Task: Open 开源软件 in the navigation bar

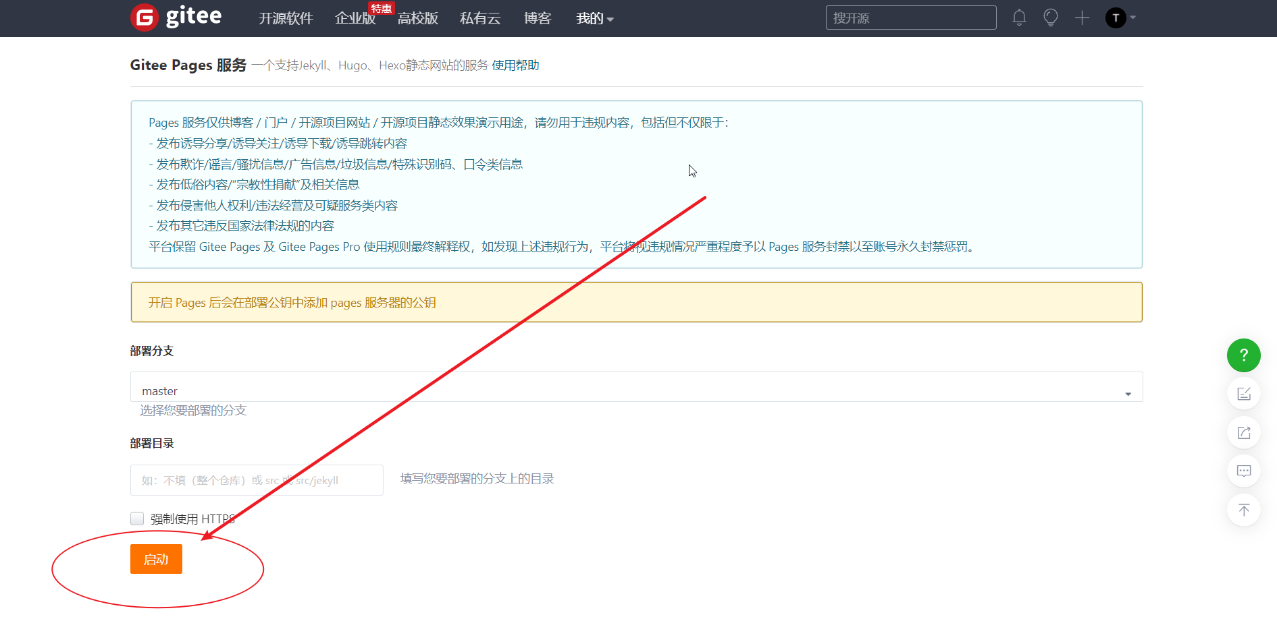Action: tap(286, 18)
